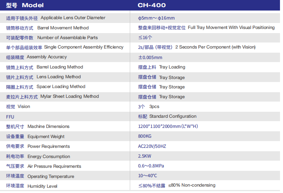This screenshot has width=283, height=193.
Task: Select '1200*1100*2000mm(L*W*H)' value
Action: [168, 126]
